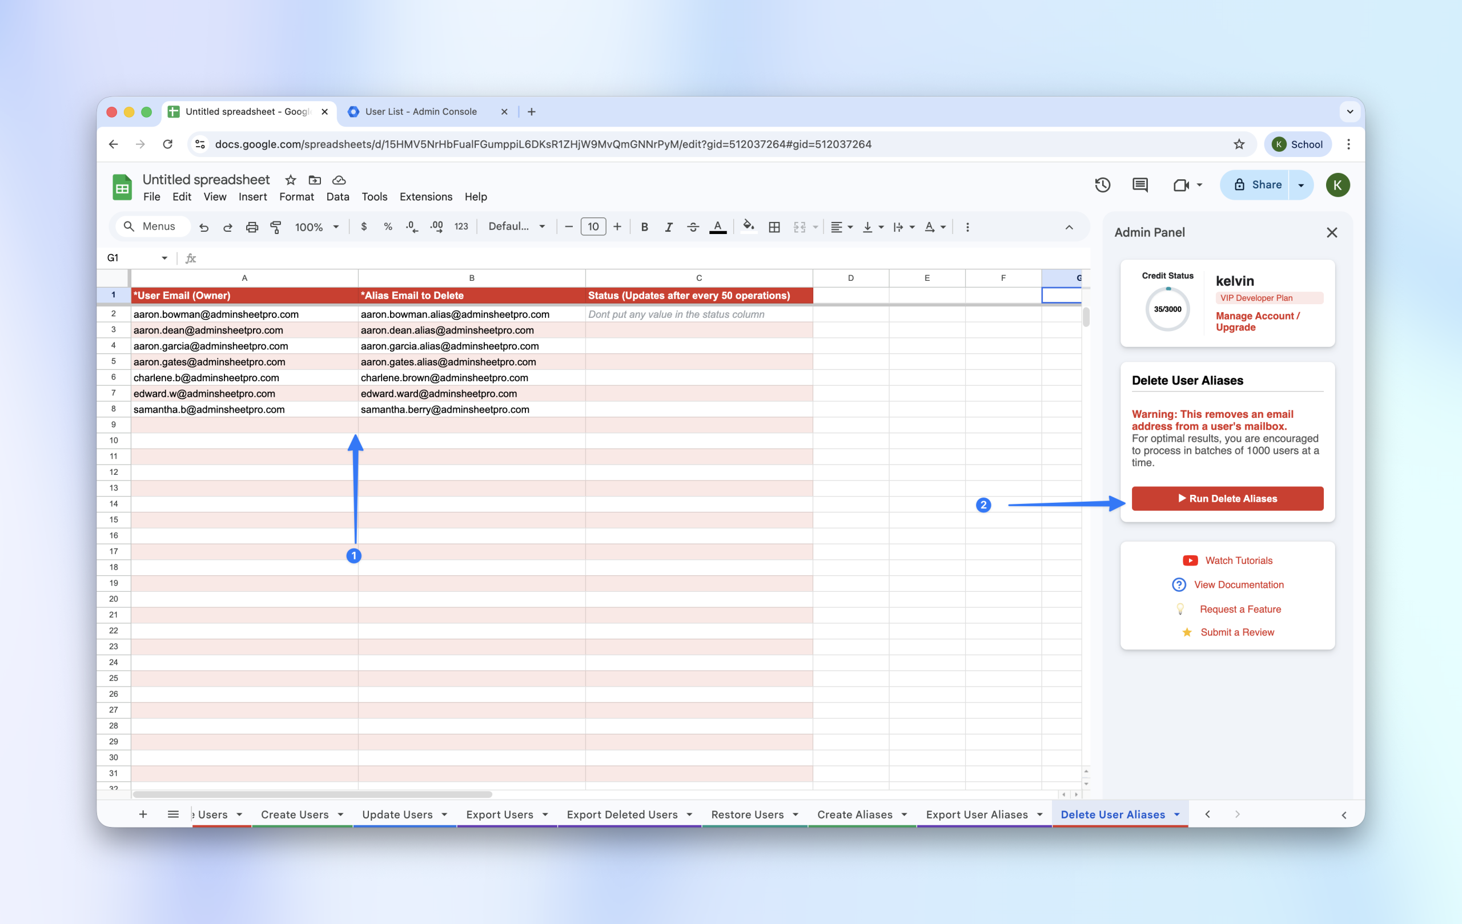Click the fill color paint bucket
This screenshot has height=924, width=1462.
749,227
